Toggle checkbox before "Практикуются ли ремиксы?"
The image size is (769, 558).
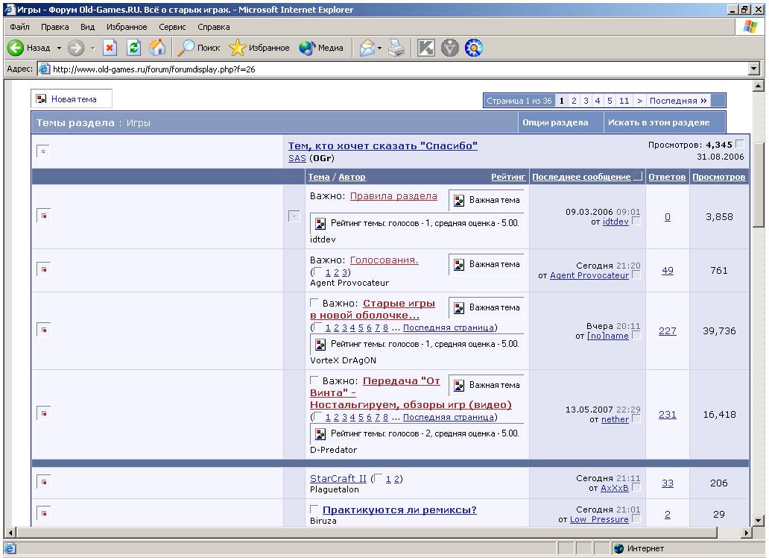314,510
